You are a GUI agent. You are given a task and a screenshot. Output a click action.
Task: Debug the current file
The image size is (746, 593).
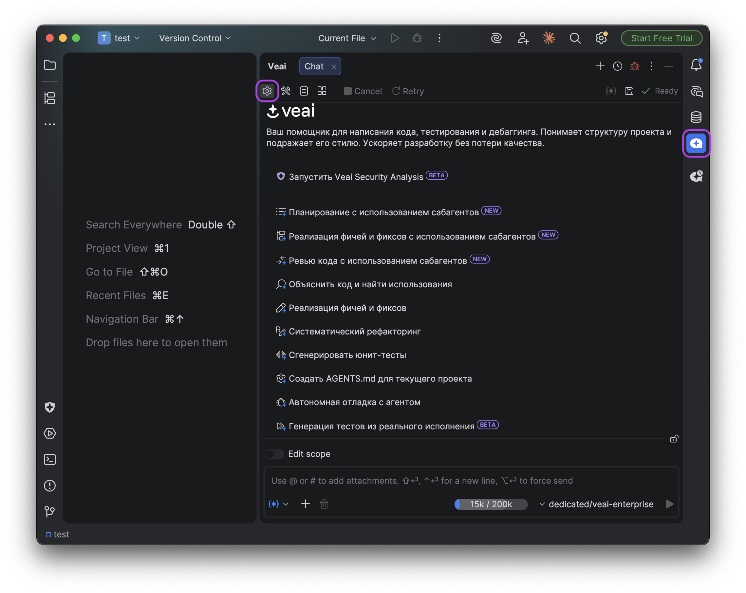point(417,38)
